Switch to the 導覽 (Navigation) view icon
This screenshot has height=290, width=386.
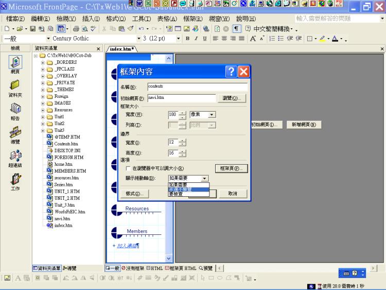pos(15,134)
